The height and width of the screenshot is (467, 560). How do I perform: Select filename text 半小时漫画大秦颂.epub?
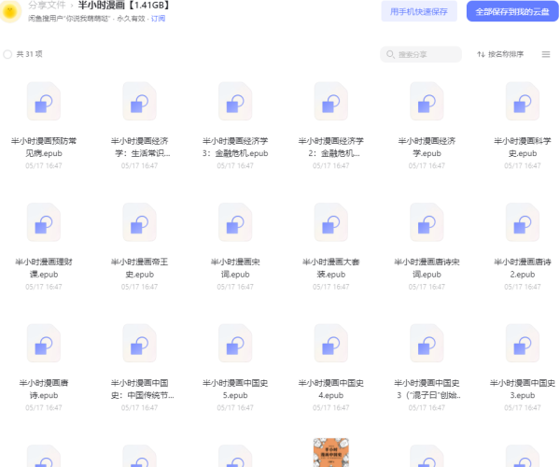[x=330, y=268]
